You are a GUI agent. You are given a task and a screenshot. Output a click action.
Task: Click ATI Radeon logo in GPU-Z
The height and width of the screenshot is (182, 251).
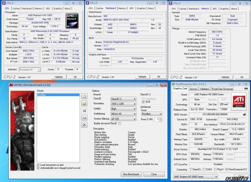tap(239, 101)
